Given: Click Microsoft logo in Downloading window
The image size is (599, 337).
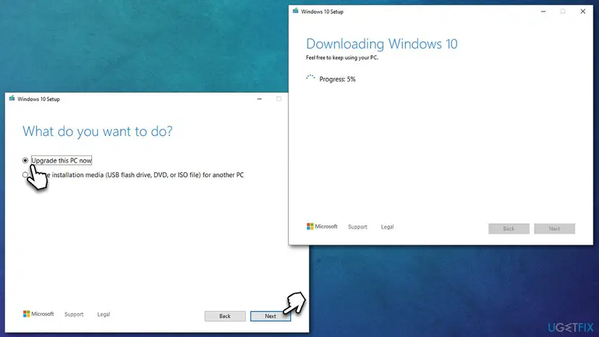Looking at the screenshot, I should click(322, 226).
